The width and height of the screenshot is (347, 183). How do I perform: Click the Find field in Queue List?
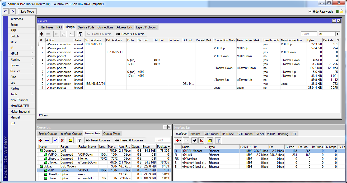tap(163, 140)
